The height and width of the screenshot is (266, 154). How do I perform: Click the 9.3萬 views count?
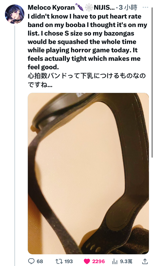point(126,261)
